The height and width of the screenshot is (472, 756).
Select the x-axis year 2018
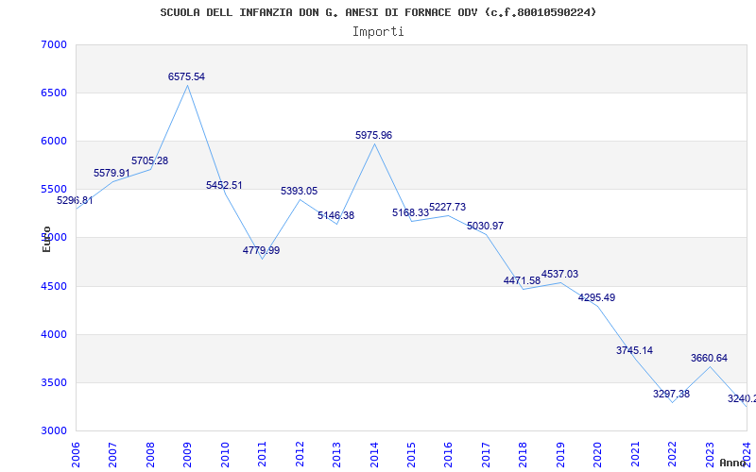pyautogui.click(x=524, y=455)
